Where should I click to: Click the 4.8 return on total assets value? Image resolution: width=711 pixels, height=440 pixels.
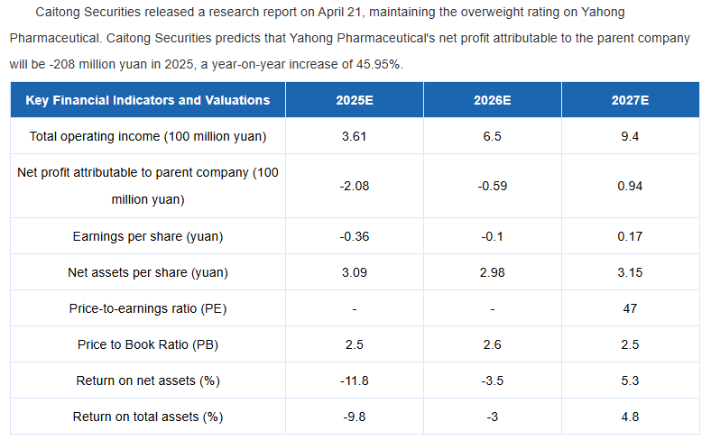point(631,417)
